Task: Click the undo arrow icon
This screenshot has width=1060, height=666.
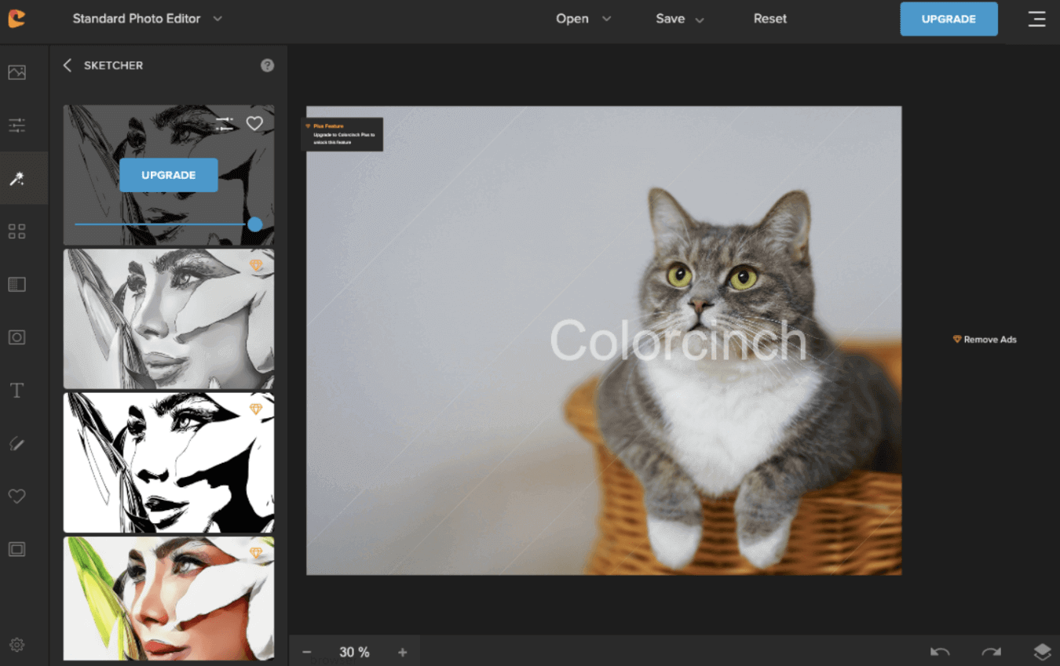Action: (940, 652)
